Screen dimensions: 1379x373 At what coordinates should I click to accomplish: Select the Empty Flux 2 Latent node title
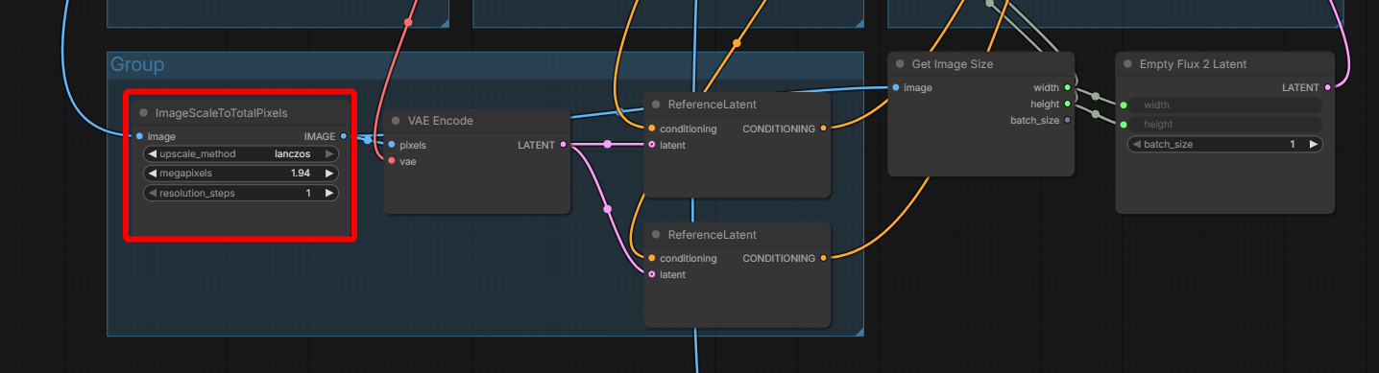point(1193,64)
